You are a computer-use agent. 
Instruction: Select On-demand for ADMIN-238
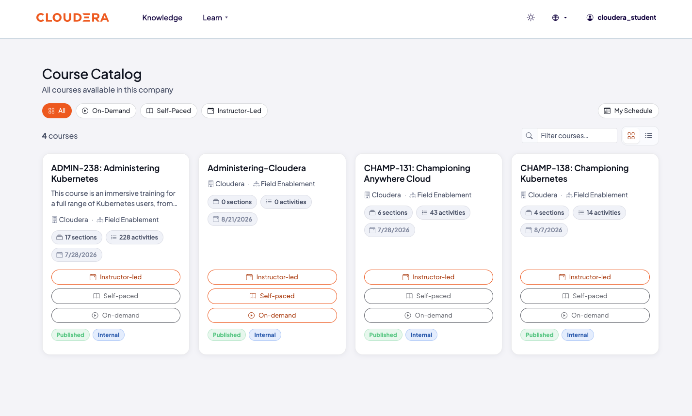pos(116,315)
